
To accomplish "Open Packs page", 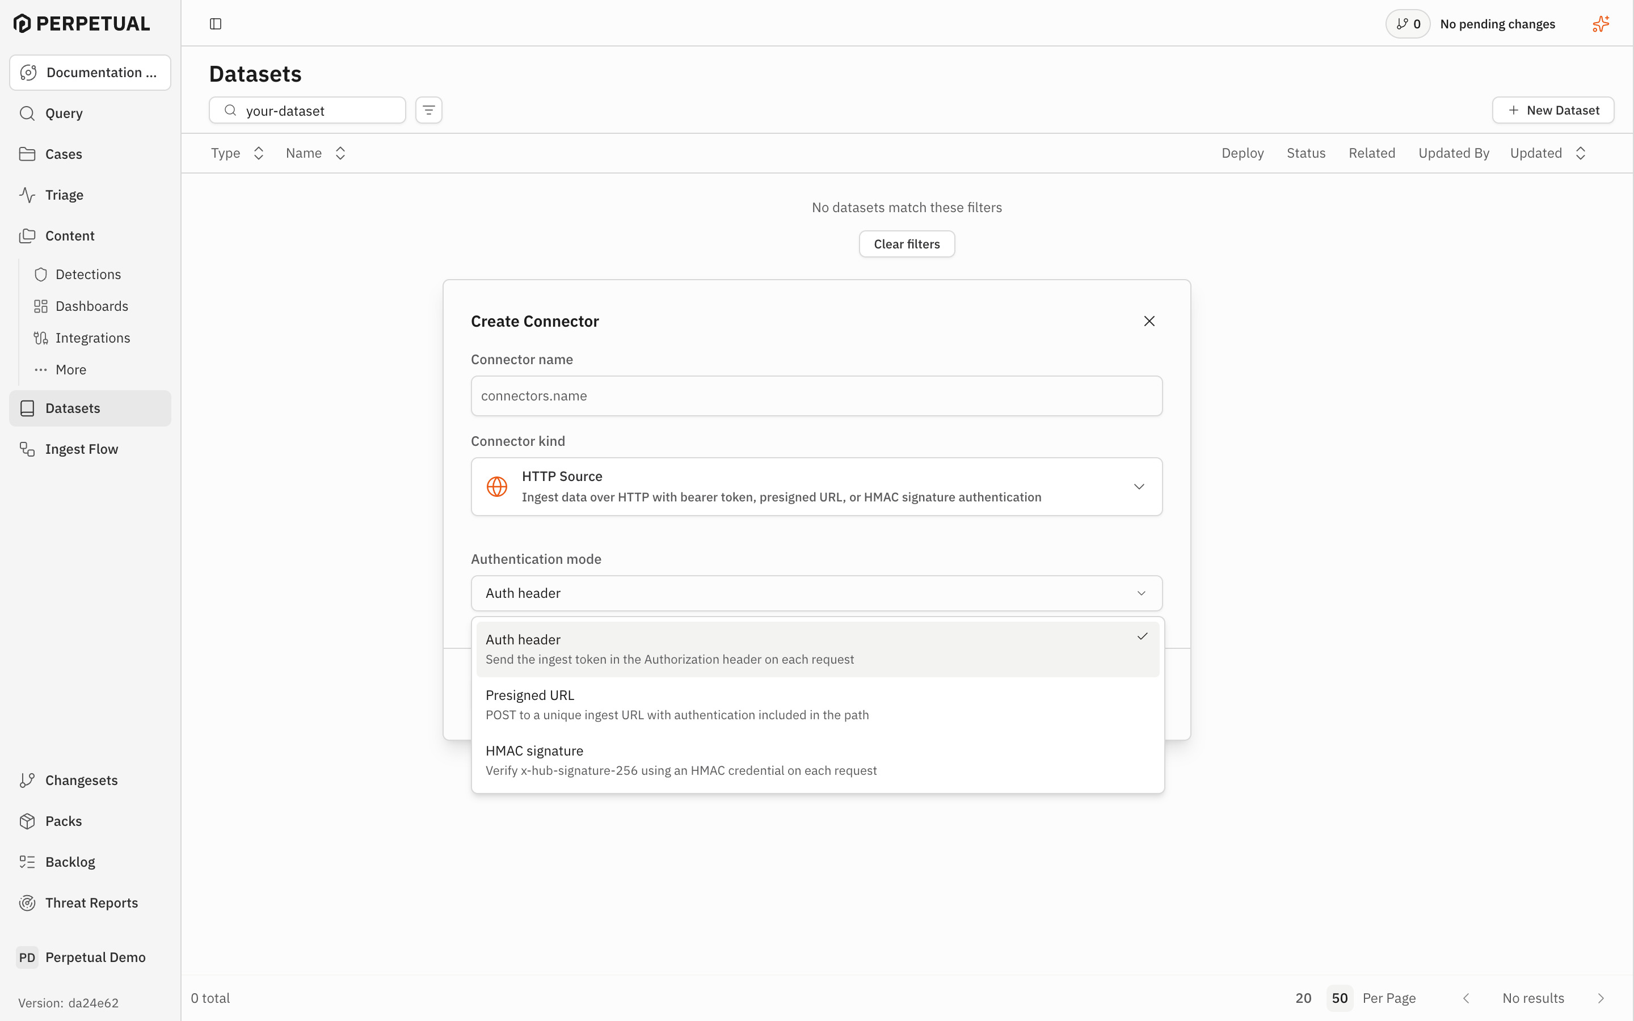I will click(x=90, y=821).
